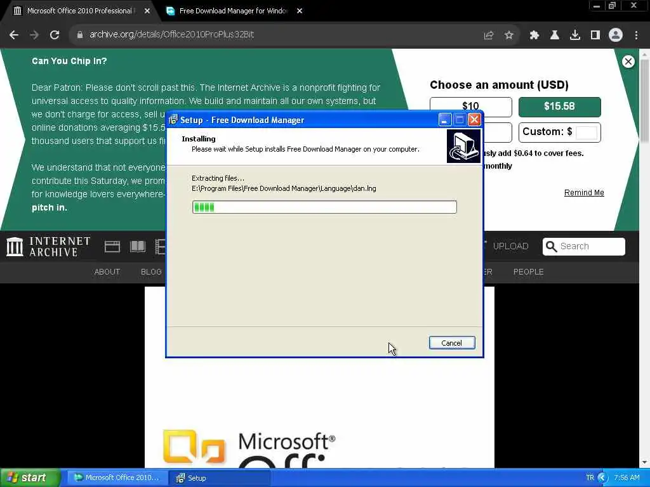
Task: Click the browser Forward arrow
Action: coord(34,35)
